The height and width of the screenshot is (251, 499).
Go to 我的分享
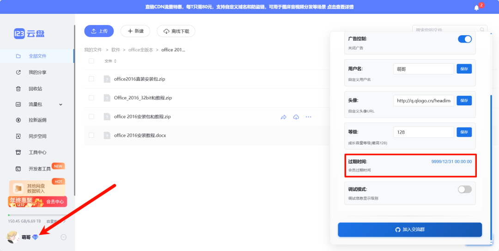tap(37, 72)
